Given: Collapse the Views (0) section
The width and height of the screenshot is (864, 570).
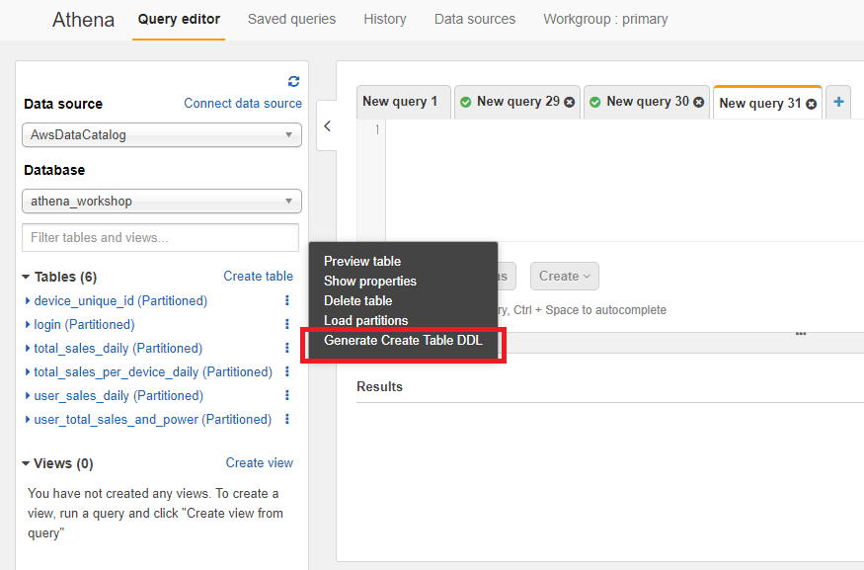Looking at the screenshot, I should tap(26, 463).
